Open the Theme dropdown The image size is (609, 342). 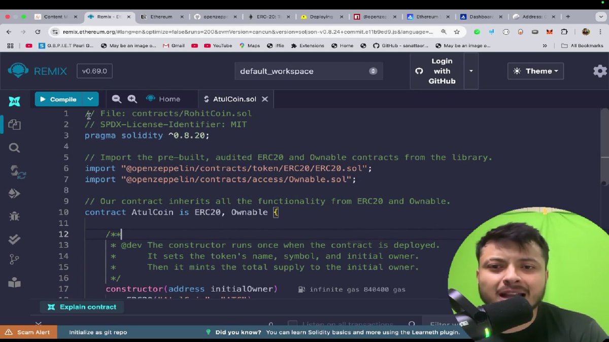[x=536, y=71]
